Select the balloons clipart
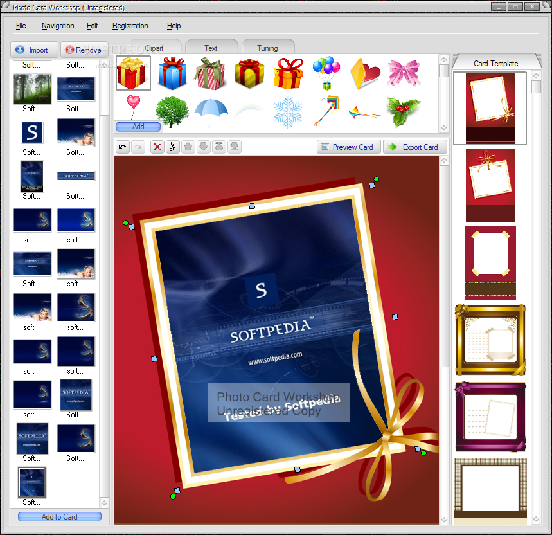The image size is (552, 535). click(x=326, y=73)
